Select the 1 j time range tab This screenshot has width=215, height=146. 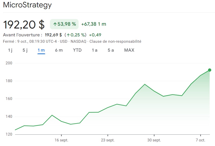click(10, 50)
